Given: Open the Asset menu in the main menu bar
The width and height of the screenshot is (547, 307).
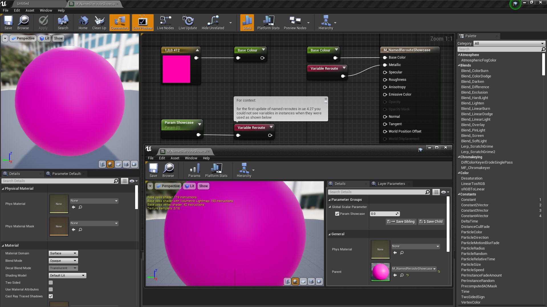Looking at the screenshot, I should pyautogui.click(x=30, y=11).
